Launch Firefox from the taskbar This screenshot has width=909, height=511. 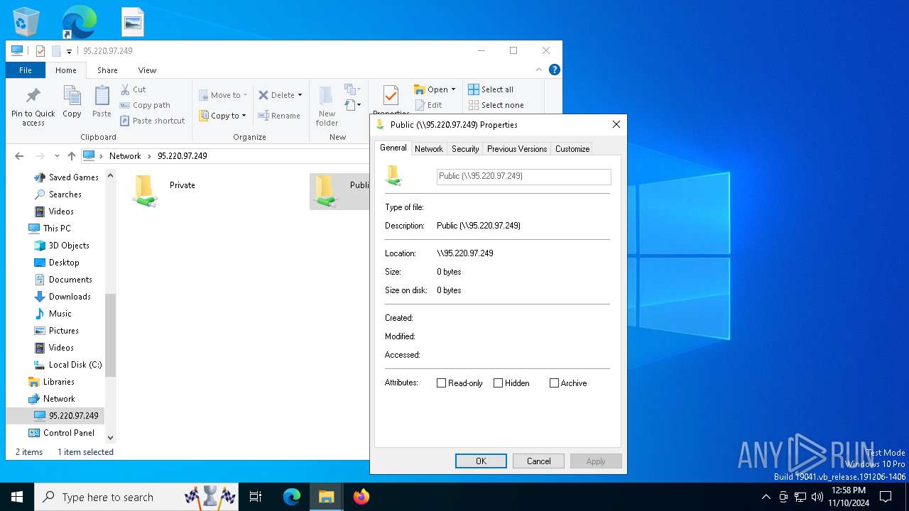[x=361, y=497]
